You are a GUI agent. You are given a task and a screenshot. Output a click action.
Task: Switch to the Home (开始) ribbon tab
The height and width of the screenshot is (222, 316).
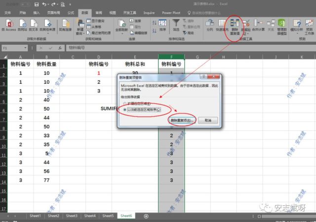pyautogui.click(x=23, y=13)
